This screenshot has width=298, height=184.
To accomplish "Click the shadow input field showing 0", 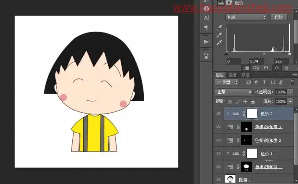I will tap(234, 61).
